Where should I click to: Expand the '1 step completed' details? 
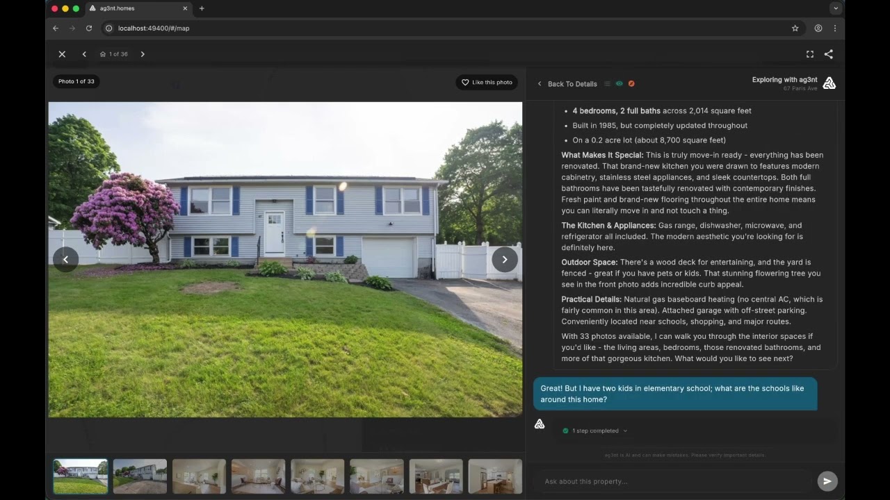point(594,431)
